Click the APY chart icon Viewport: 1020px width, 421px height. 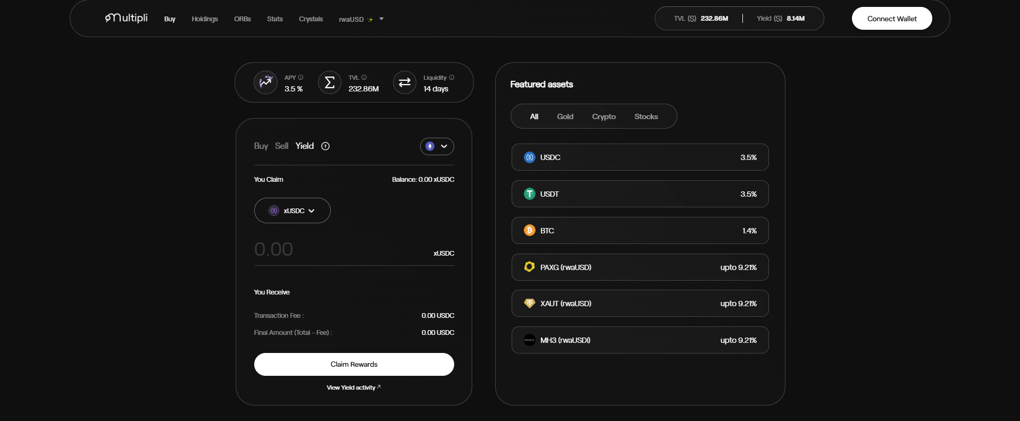click(265, 82)
